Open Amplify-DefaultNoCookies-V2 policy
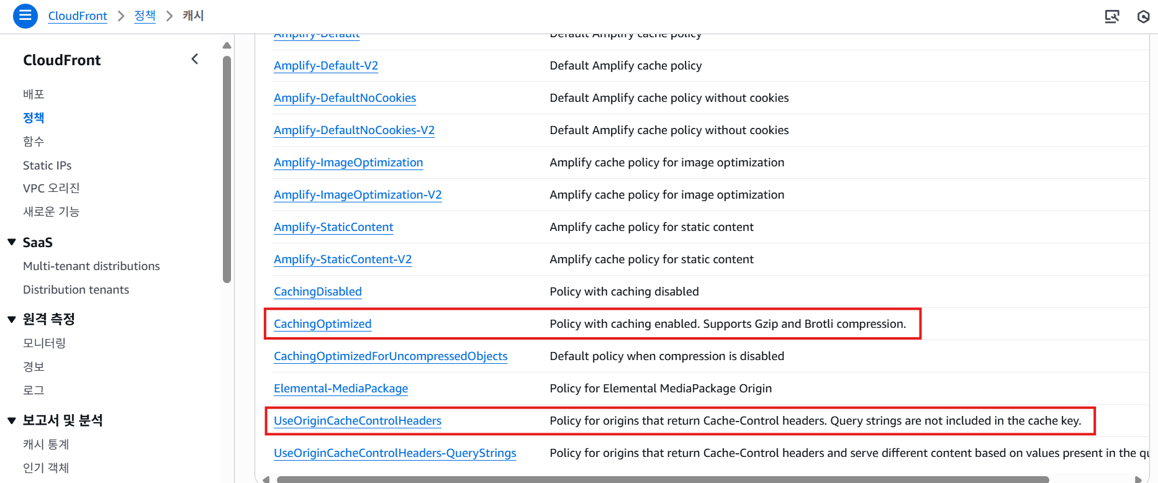This screenshot has height=483, width=1158. 354,130
